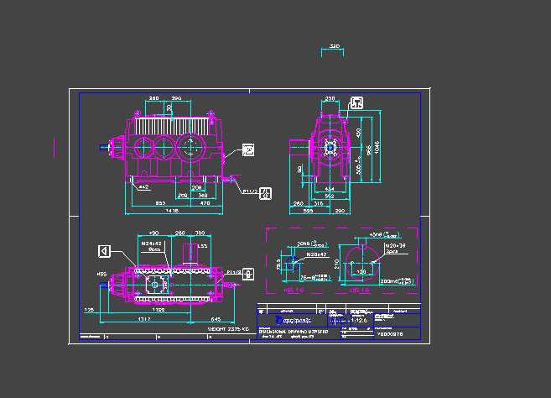Select the drawing number Y0000978
The image size is (551, 398).
(x=390, y=334)
